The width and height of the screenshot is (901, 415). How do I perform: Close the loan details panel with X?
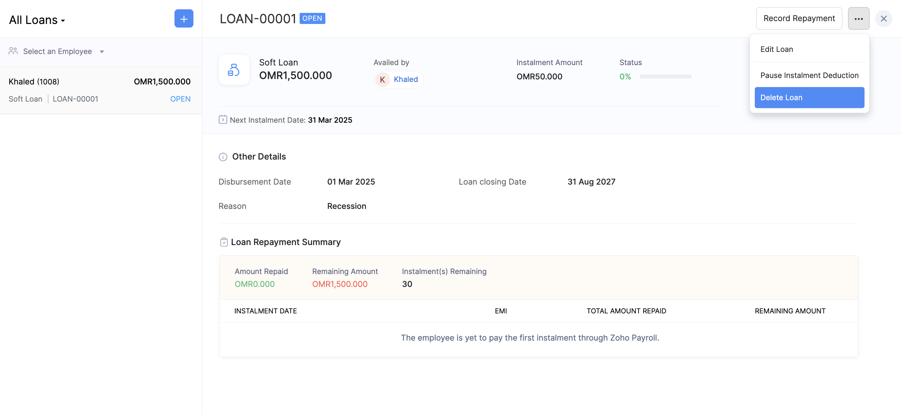(x=883, y=19)
